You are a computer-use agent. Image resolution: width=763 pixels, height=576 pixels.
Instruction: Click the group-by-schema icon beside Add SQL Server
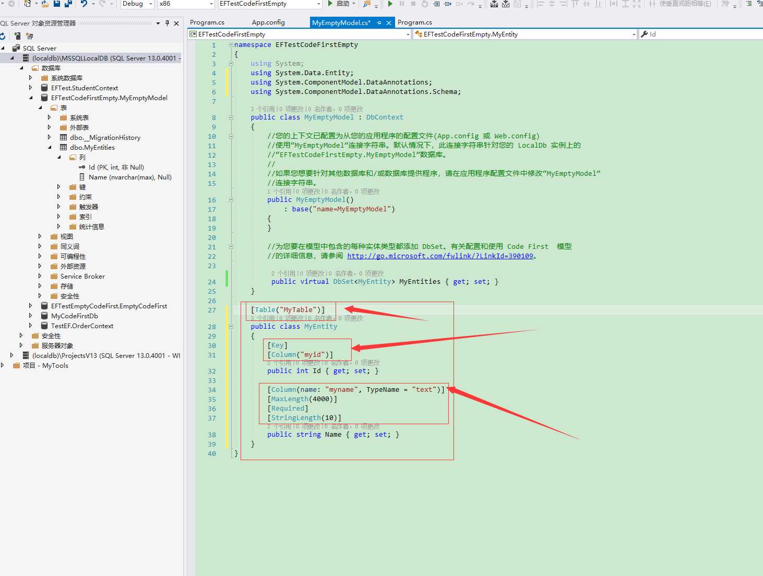(x=29, y=36)
